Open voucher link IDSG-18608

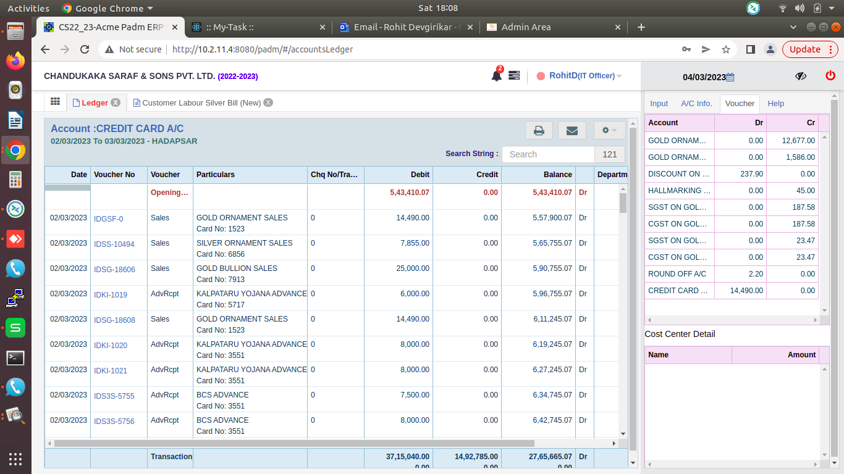(x=114, y=320)
